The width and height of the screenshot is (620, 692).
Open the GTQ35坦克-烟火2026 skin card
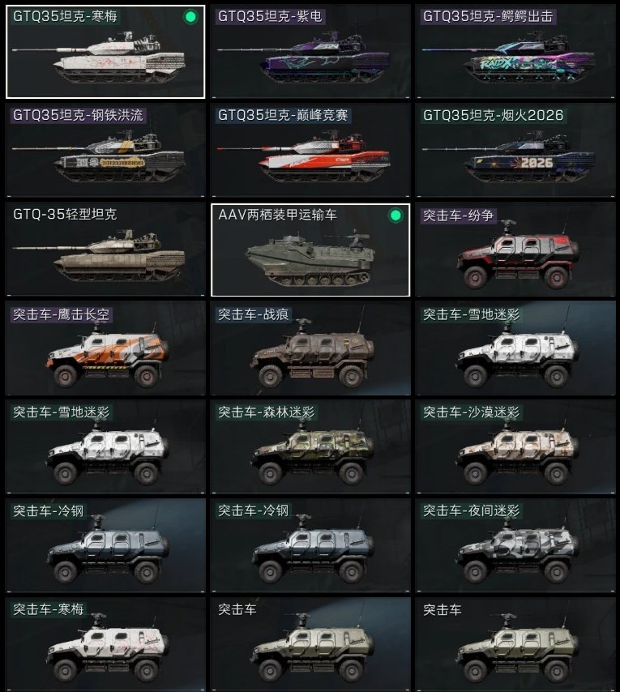[515, 151]
